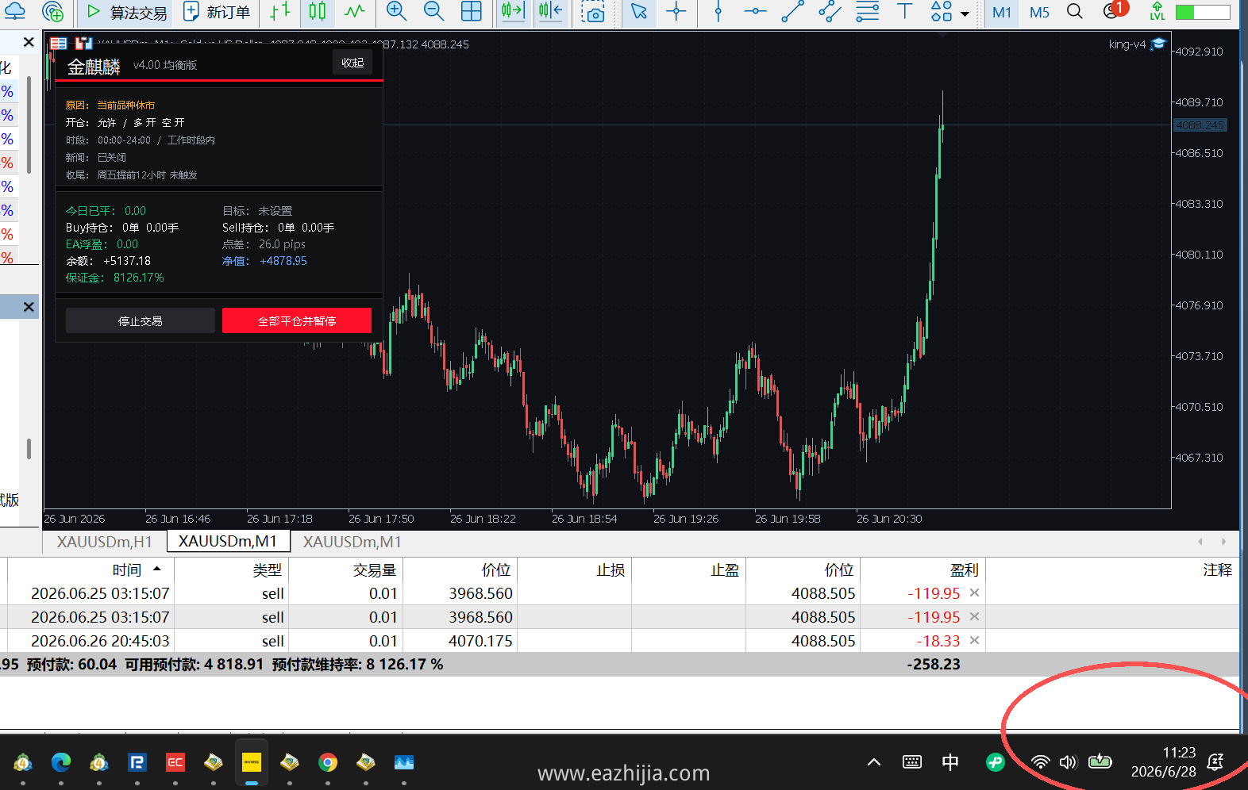
Task: Click the green connection status bar
Action: pos(1203,12)
